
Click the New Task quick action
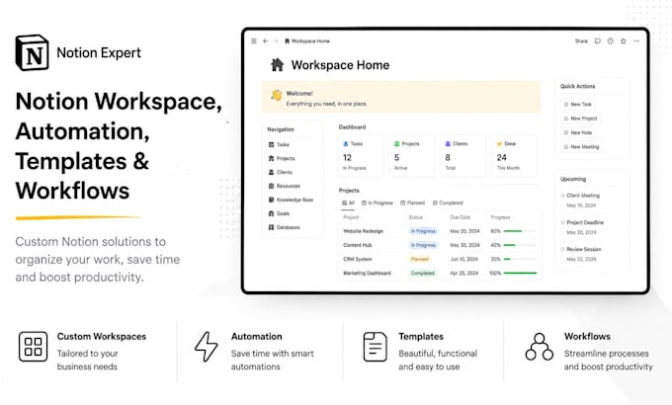coord(578,104)
